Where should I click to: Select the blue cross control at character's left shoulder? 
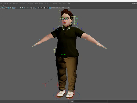(x=82, y=29)
